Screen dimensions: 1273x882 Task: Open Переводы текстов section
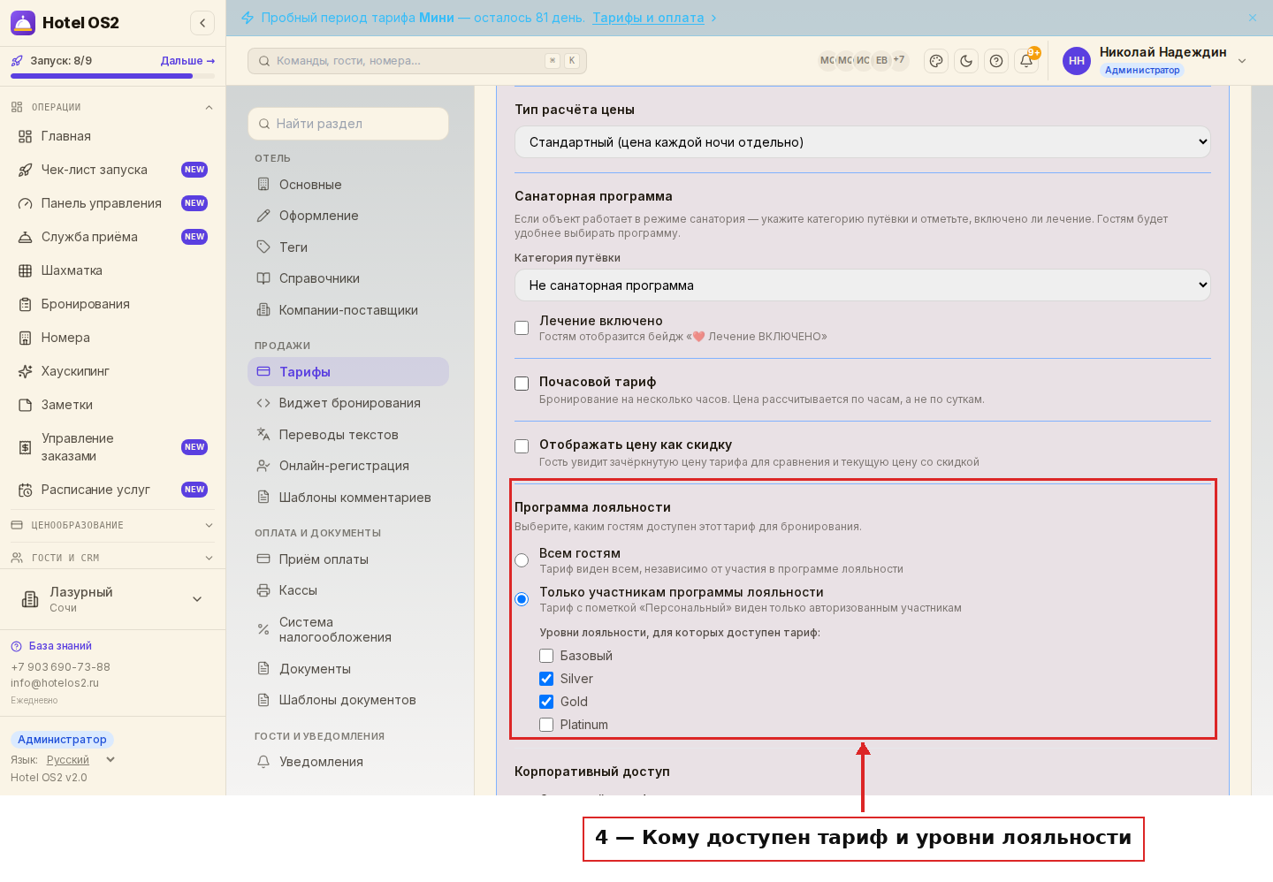pyautogui.click(x=348, y=435)
